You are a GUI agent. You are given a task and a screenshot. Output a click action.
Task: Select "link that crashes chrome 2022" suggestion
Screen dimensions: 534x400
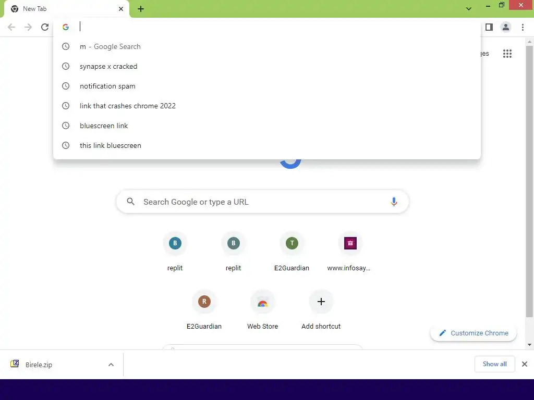click(267, 106)
